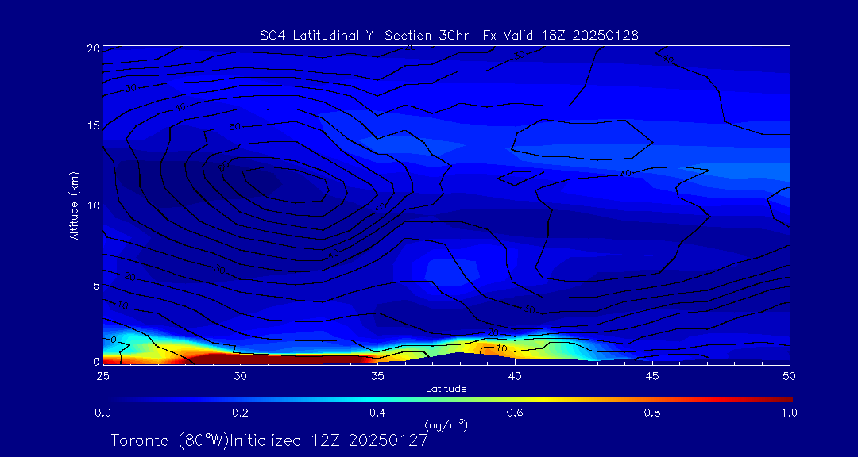Click altitude axis tick label 5
858x457 pixels.
point(95,286)
